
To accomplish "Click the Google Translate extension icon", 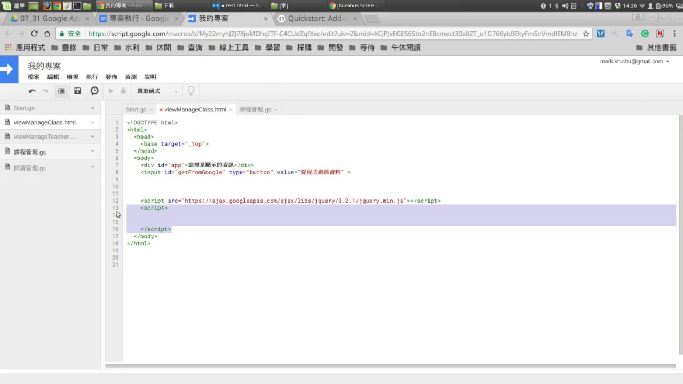I will click(630, 34).
